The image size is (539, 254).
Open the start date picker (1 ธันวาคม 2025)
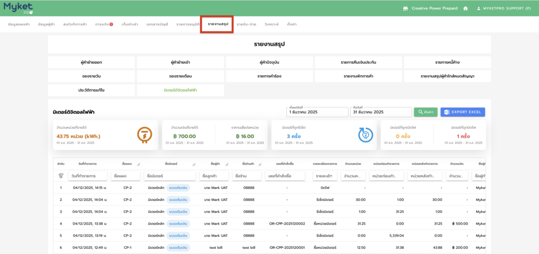(317, 112)
